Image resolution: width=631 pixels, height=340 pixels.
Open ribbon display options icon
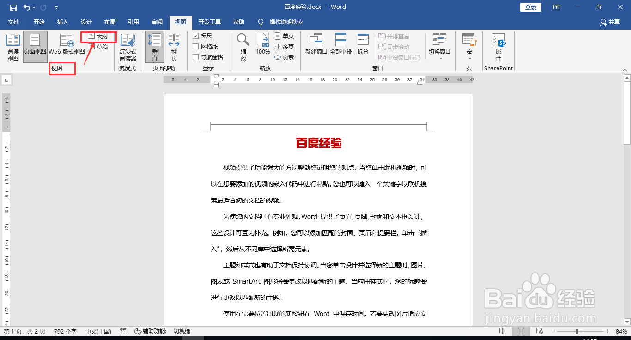tap(557, 7)
